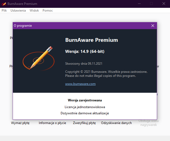Close the BurnAware Premium main window

coord(164,4)
